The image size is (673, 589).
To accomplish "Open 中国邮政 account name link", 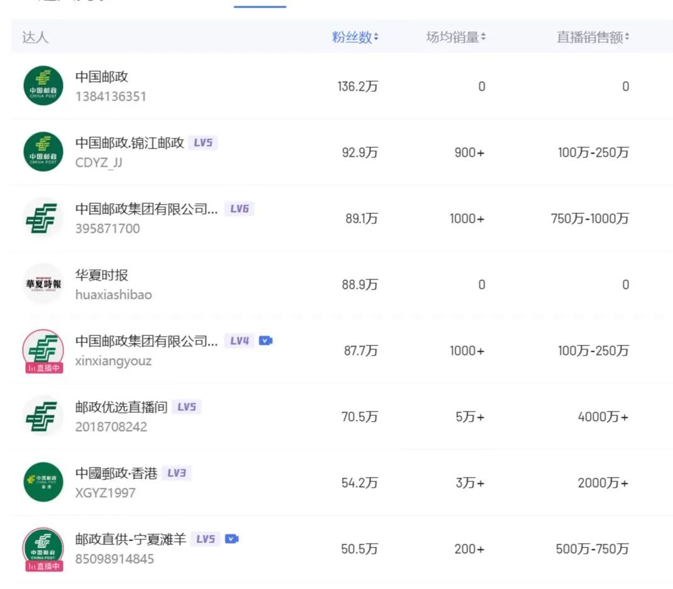I will pyautogui.click(x=102, y=77).
